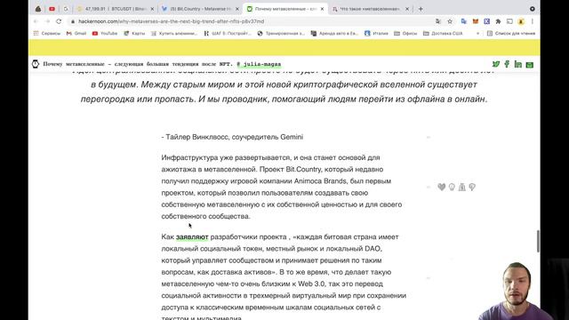
Task: Click the page vertical scrollbar thumb
Action: pos(538,241)
